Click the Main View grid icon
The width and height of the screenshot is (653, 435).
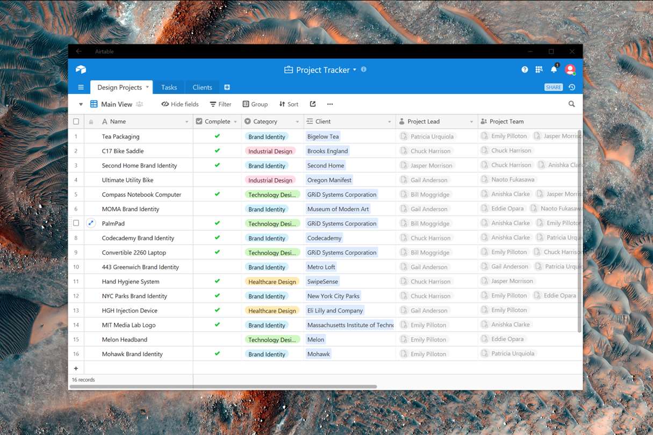(94, 104)
